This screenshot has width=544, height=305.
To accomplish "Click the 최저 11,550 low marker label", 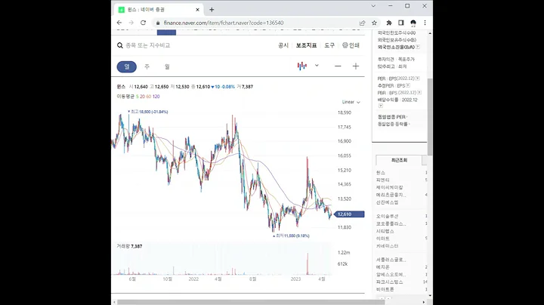I will 291,236.
